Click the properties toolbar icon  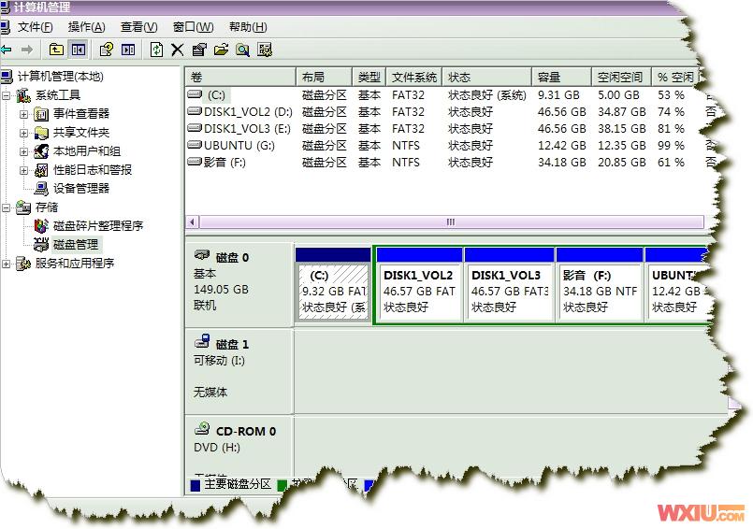(199, 50)
